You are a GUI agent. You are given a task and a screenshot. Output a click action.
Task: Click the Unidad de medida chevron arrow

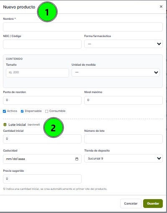click(156, 72)
